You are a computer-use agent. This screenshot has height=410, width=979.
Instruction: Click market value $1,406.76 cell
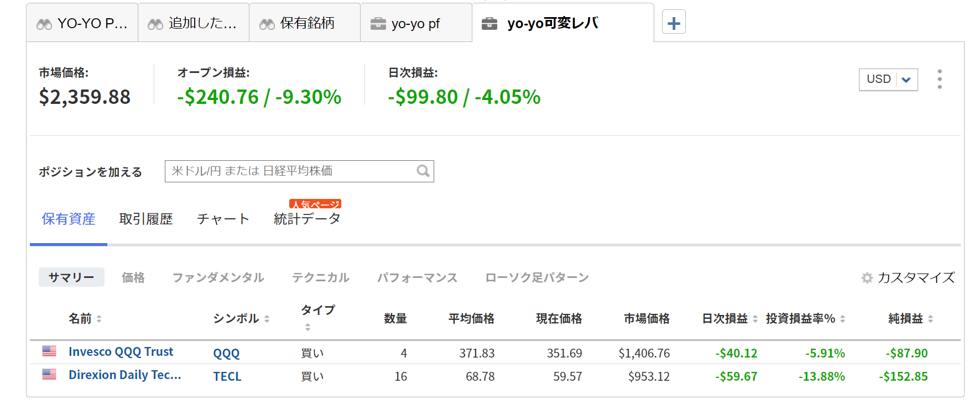coord(644,353)
